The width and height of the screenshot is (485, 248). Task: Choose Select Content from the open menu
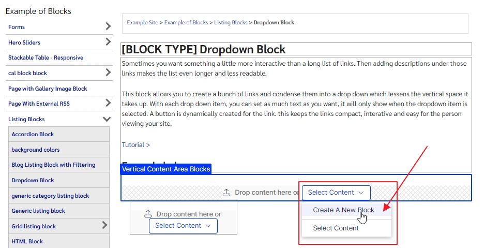click(336, 228)
